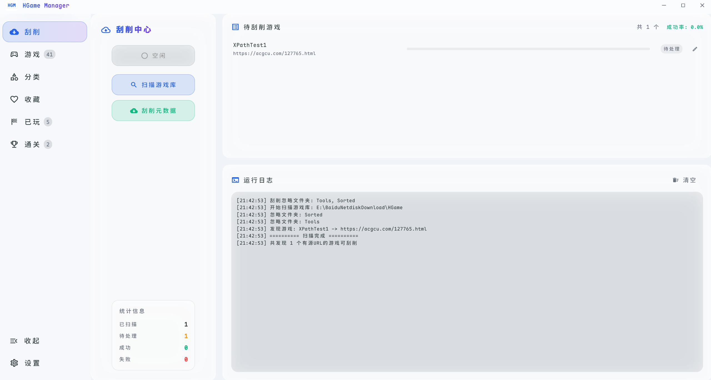Image resolution: width=711 pixels, height=380 pixels.
Task: Click the log line 发现游戏: XPathTest1
Action: point(331,229)
